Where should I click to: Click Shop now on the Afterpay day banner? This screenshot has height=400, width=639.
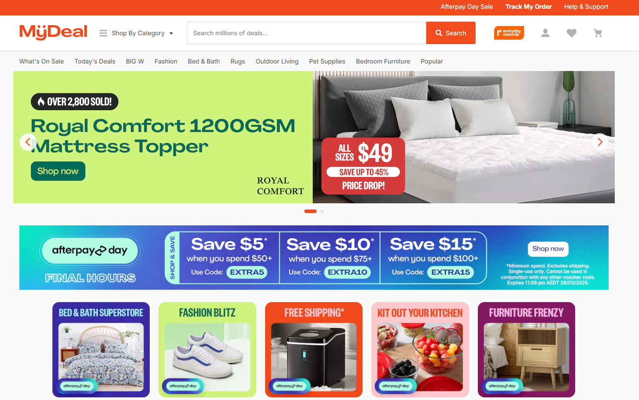[x=548, y=249]
